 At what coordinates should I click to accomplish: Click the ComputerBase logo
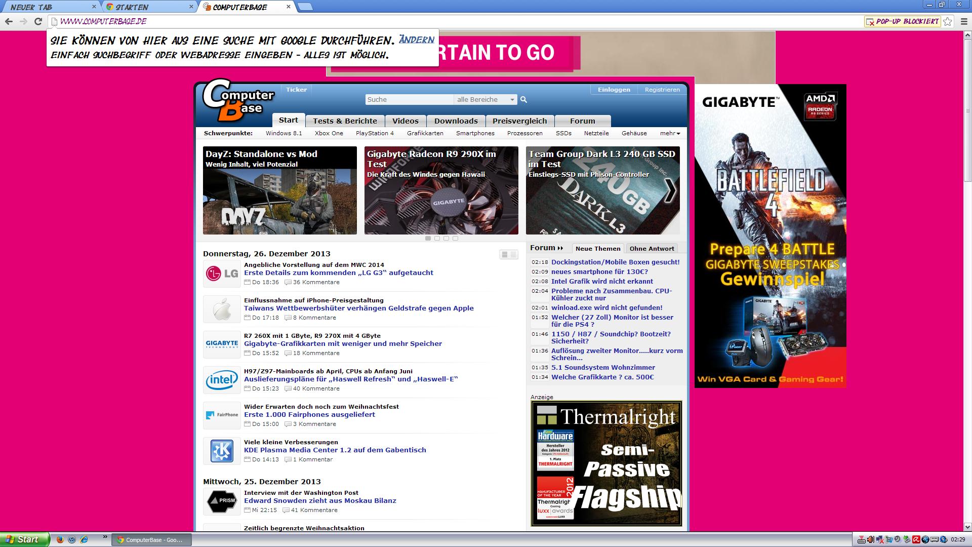(x=237, y=100)
